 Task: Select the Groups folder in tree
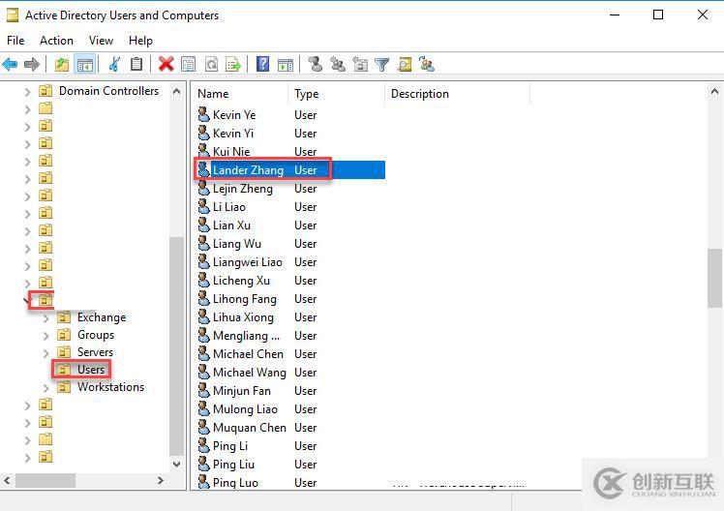(96, 335)
